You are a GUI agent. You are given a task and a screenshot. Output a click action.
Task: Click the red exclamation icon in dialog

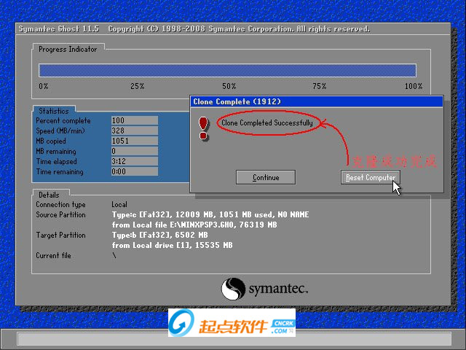(x=204, y=128)
